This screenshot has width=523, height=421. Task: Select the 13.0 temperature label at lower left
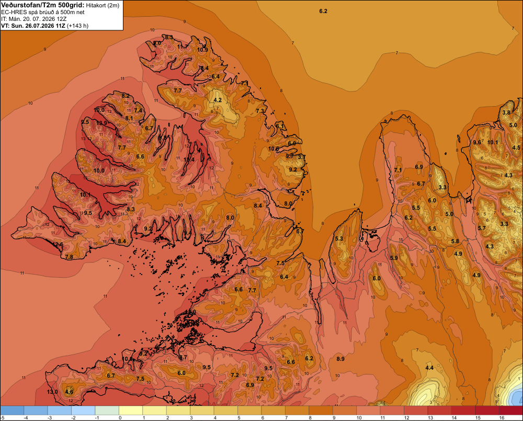click(52, 392)
